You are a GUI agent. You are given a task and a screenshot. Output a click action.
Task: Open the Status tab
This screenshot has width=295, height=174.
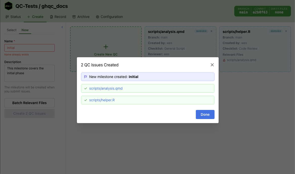coord(13,17)
